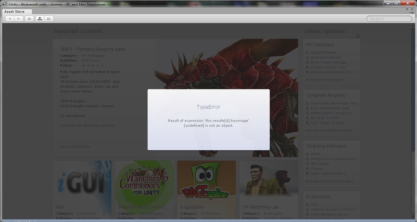417x222 pixels.
Task: Open the shopping cart
Action: (49, 18)
